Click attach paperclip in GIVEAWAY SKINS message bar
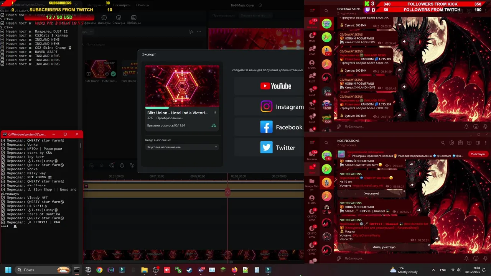The width and height of the screenshot is (491, 276). point(339,127)
